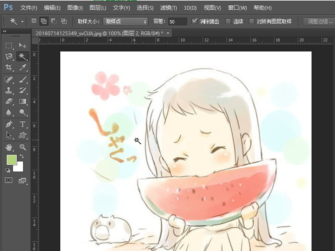Click the Photoshop Ps logo
Screen dimensions: 335x251
[8, 7]
